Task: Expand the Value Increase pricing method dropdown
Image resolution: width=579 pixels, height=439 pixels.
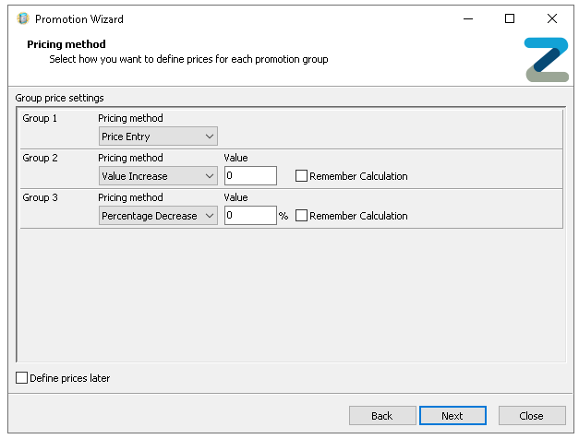Action: [158, 176]
